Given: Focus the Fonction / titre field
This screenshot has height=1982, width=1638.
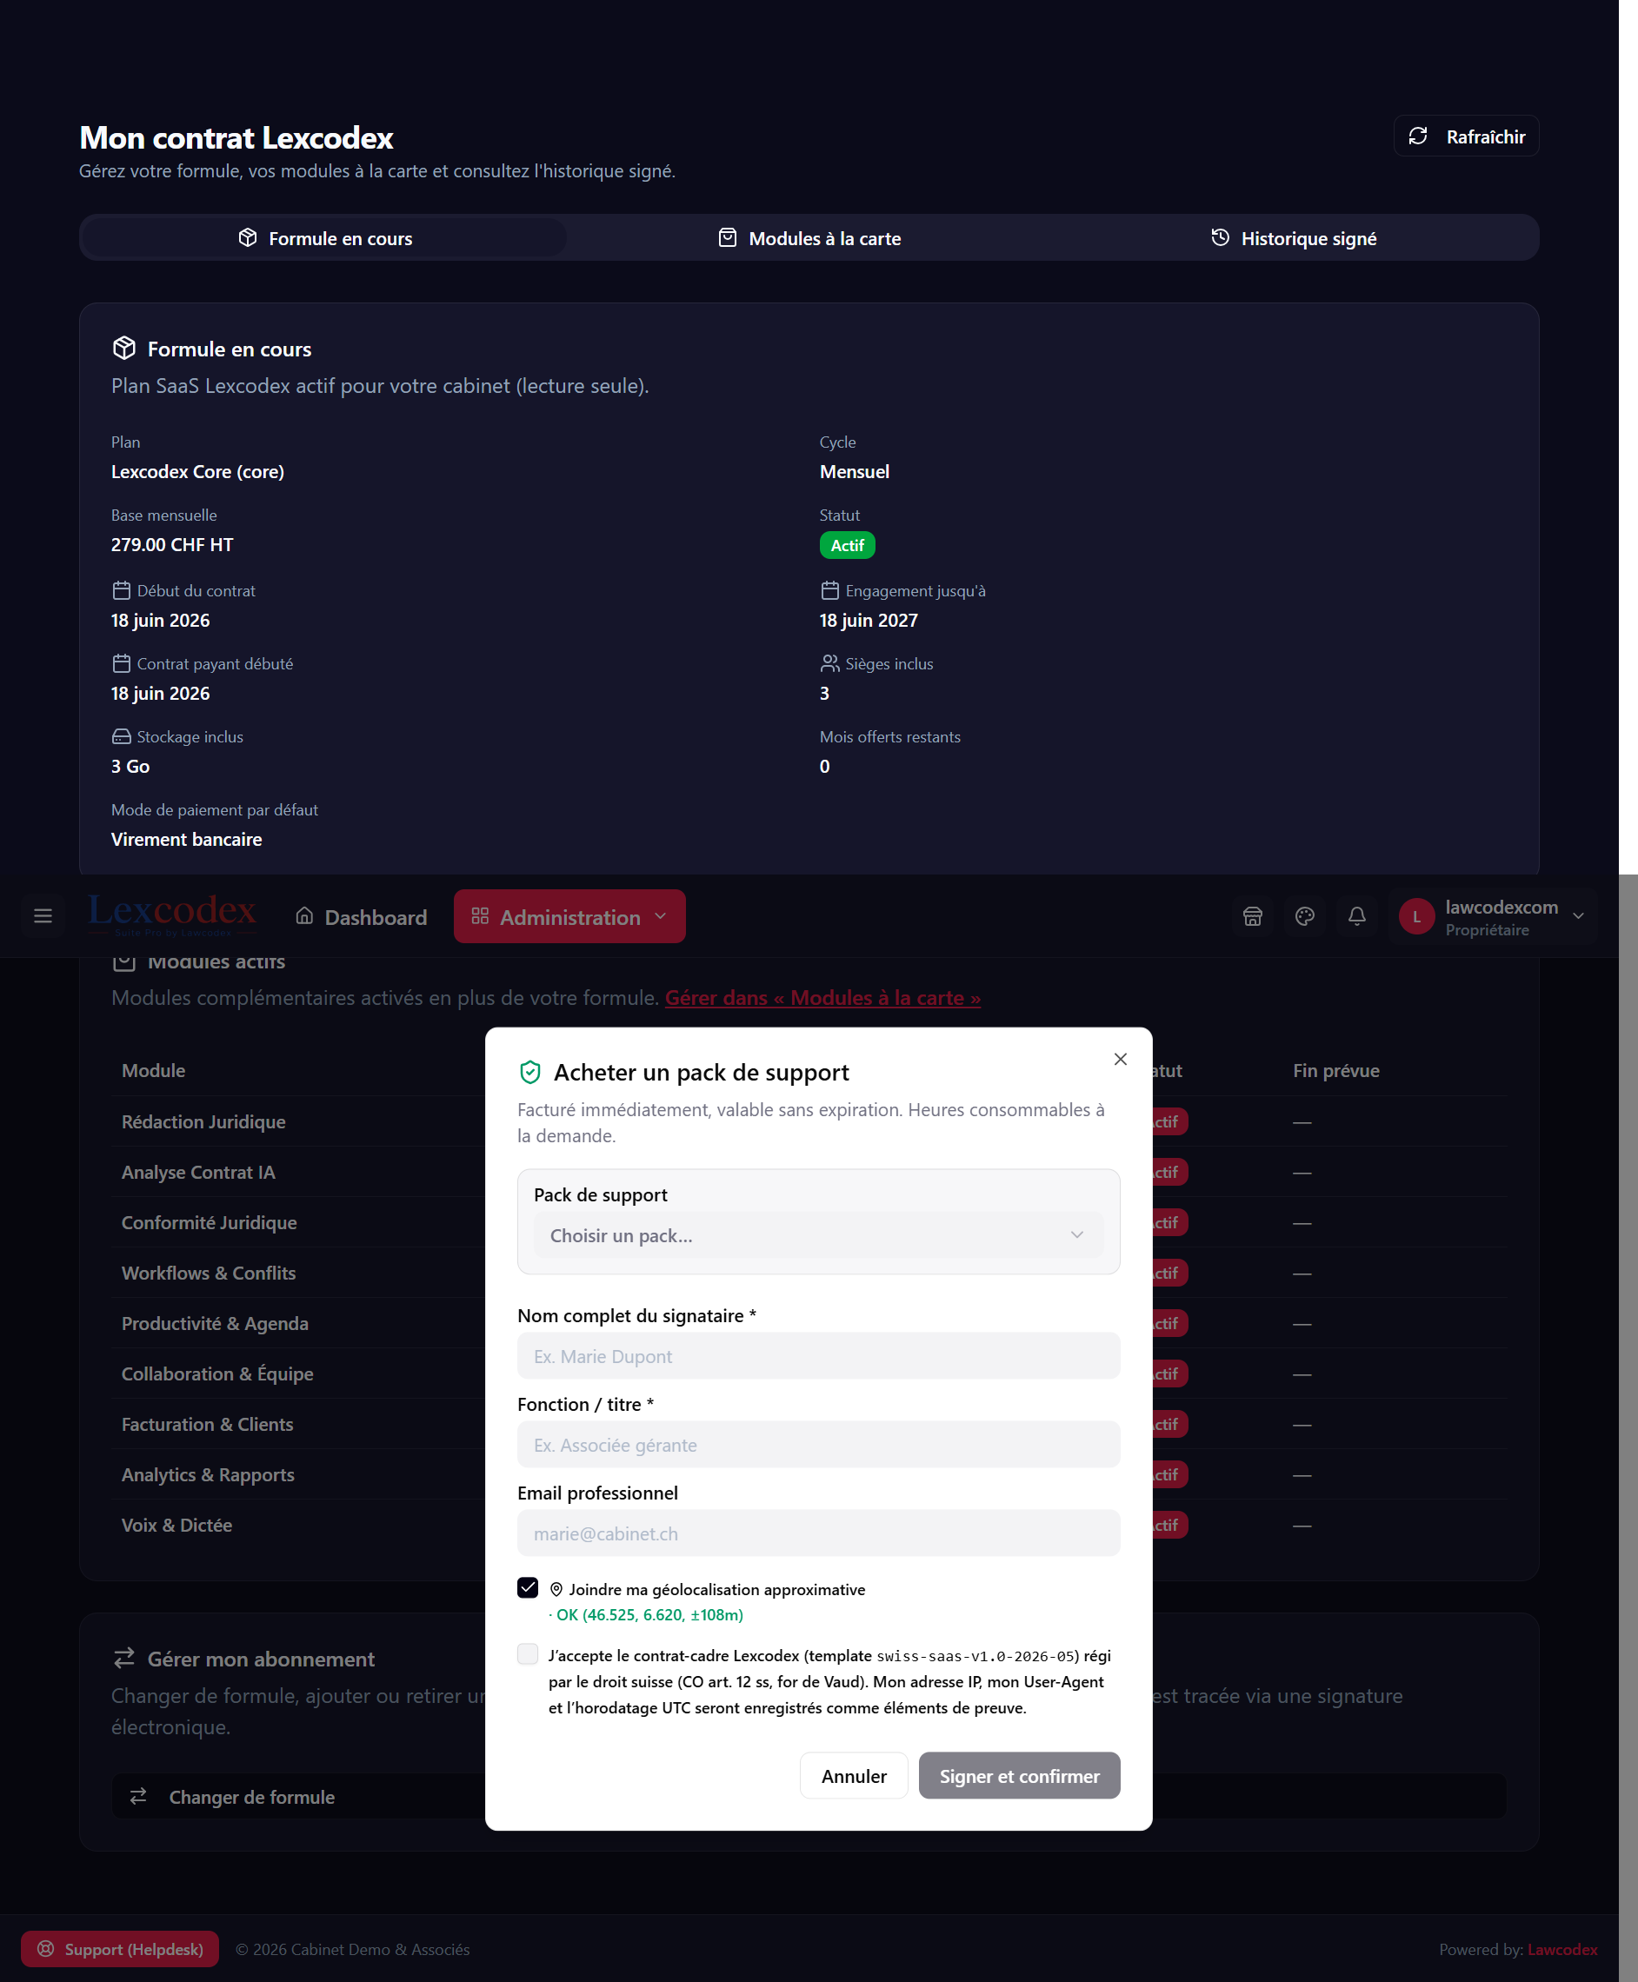Looking at the screenshot, I should (818, 1444).
